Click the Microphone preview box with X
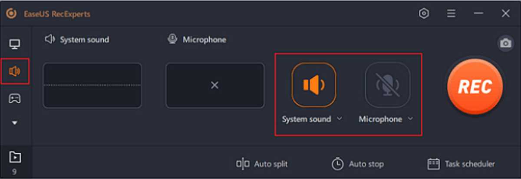 pyautogui.click(x=215, y=85)
